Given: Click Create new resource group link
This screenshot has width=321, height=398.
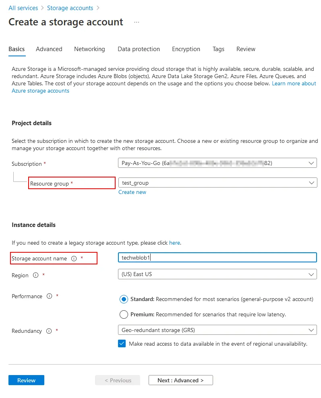Looking at the screenshot, I should coord(132,192).
